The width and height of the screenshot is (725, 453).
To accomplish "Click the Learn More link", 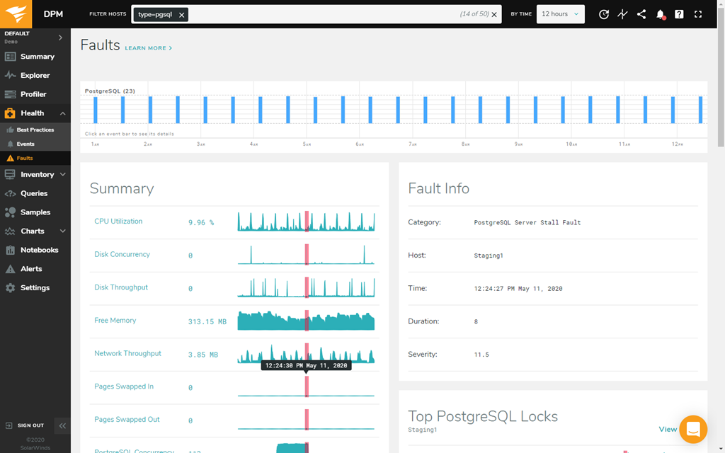I will (x=148, y=48).
